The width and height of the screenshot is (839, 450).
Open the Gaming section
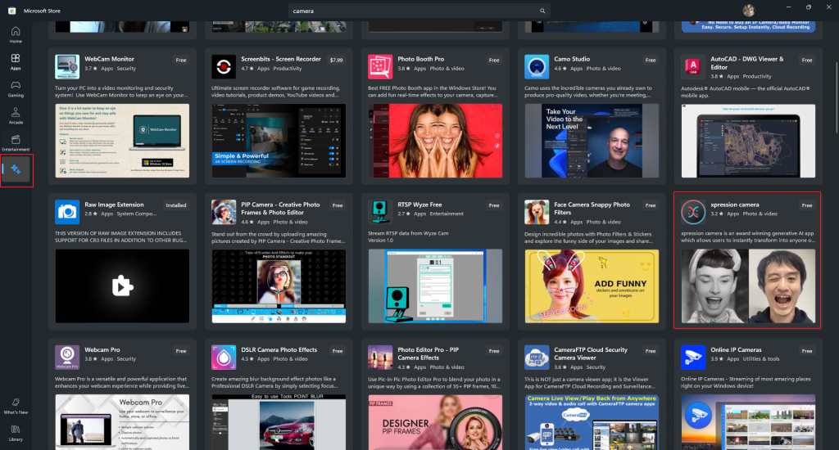[x=16, y=88]
